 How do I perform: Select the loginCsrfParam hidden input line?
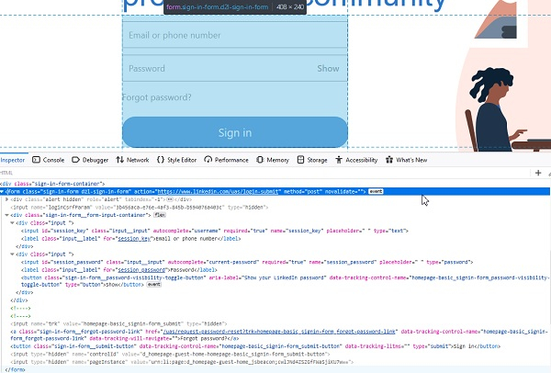(x=140, y=207)
